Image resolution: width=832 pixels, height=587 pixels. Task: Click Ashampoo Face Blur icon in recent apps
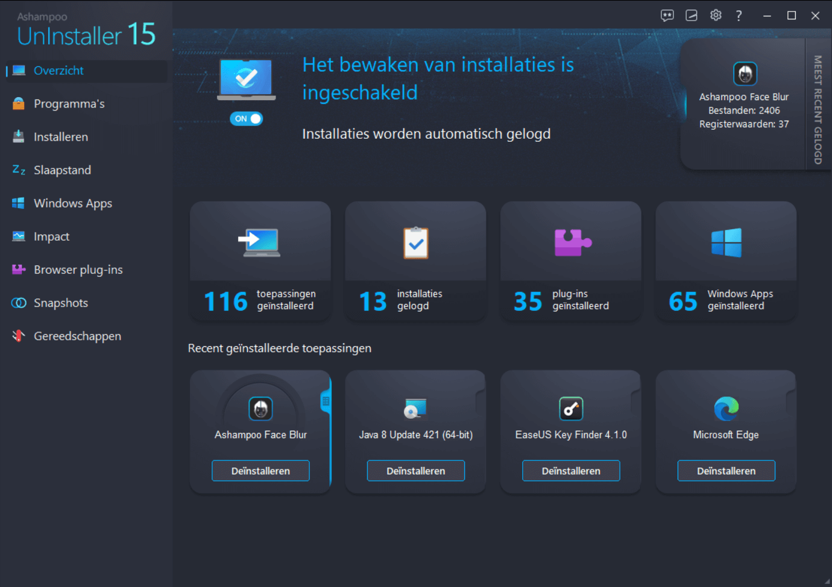tap(260, 409)
